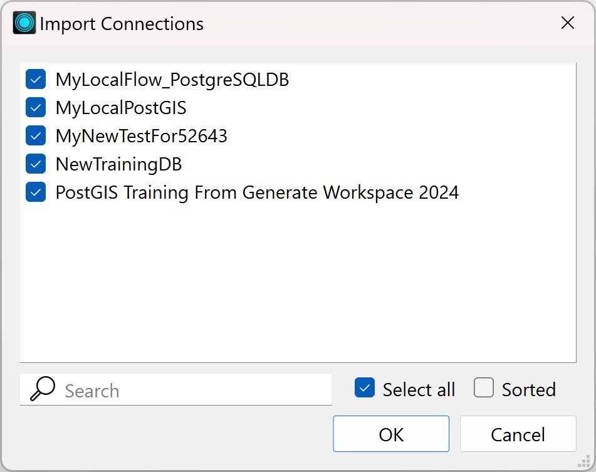Viewport: 596px width, 472px height.
Task: Click into the Search field
Action: point(176,389)
